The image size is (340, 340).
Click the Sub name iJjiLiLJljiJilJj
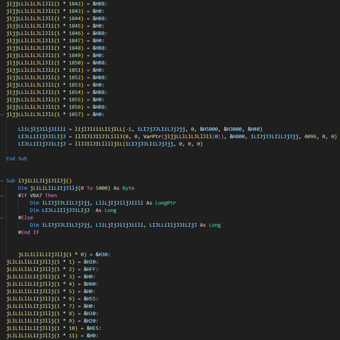[x=42, y=180]
